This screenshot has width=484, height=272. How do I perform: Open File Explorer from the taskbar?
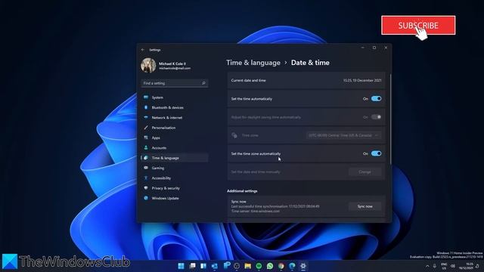[x=247, y=266]
